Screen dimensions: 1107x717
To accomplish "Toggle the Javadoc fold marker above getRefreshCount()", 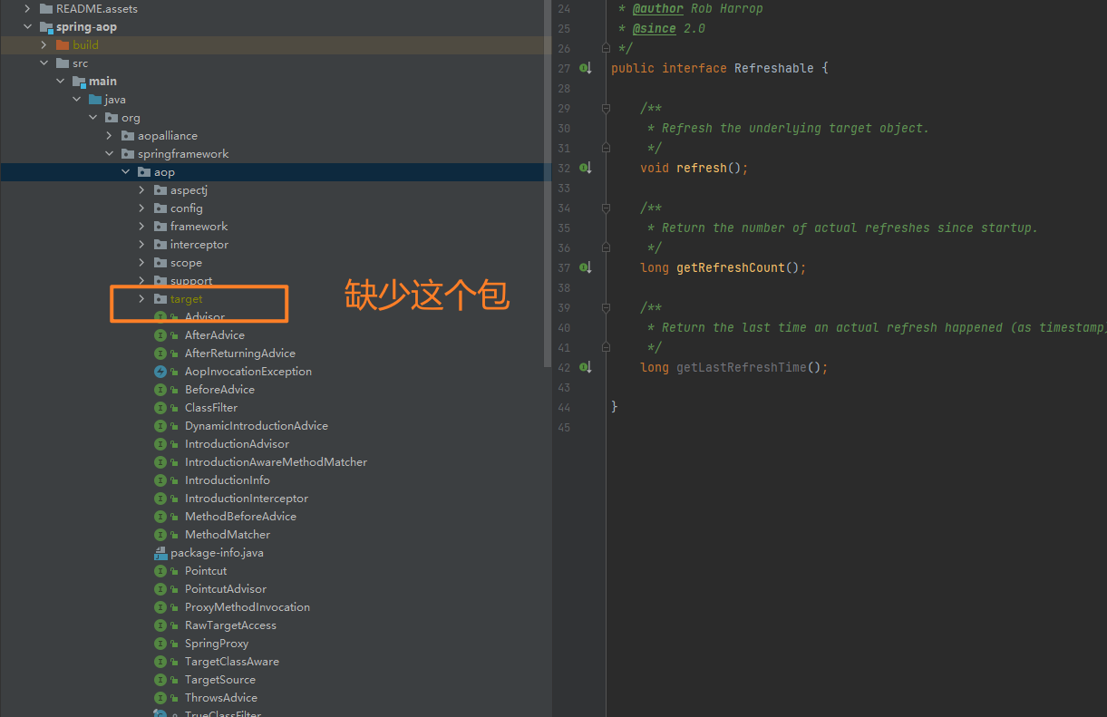I will pos(606,208).
